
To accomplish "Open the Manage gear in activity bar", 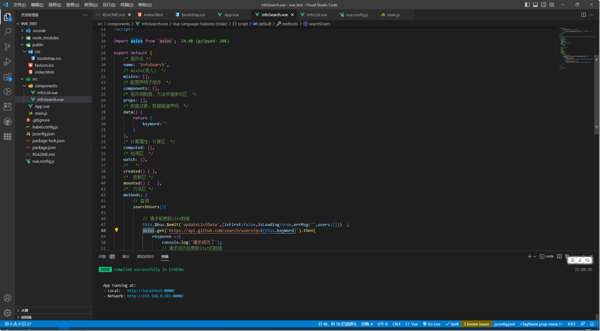I will pyautogui.click(x=7, y=313).
